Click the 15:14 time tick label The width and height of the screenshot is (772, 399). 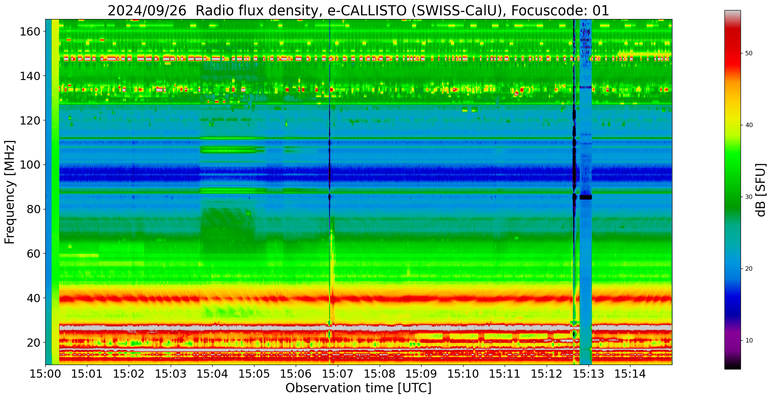point(630,374)
